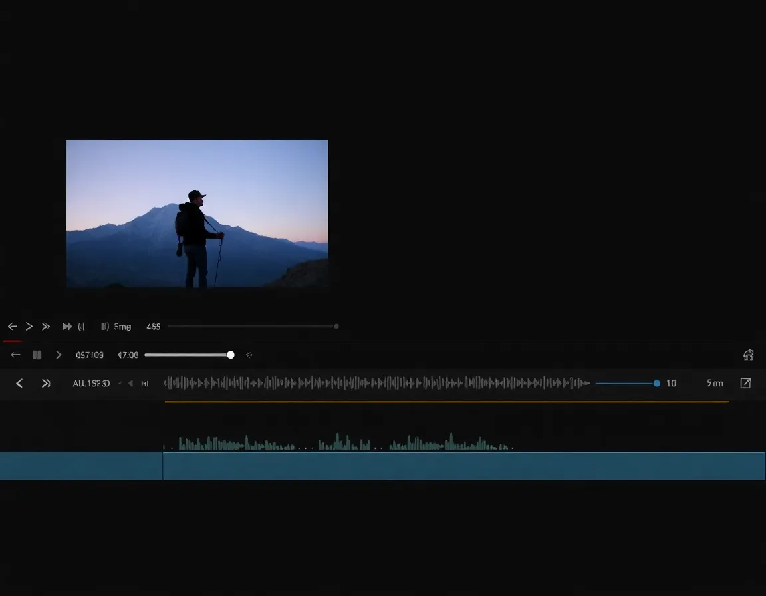Screen dimensions: 766x596
Task: Click the back arrow in top transport row
Action: coord(12,327)
